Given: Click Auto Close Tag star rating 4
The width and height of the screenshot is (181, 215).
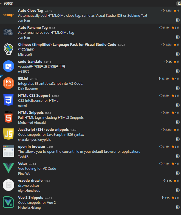Looking at the screenshot, I should (x=176, y=10).
